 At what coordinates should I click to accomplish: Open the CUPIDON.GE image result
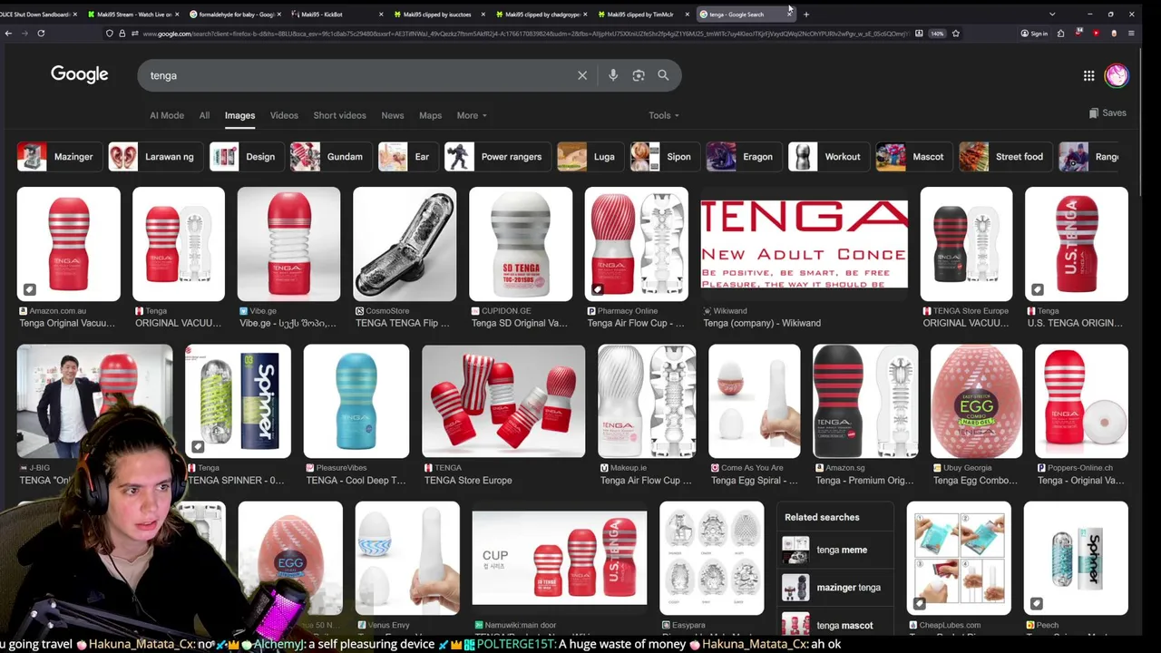521,244
